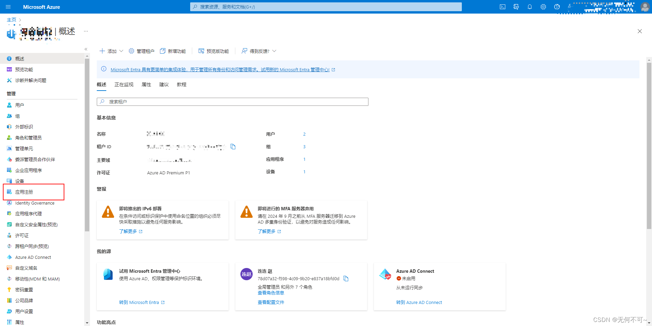Open 诊断并解决问题 in the sidebar
The height and width of the screenshot is (326, 652).
tap(31, 80)
